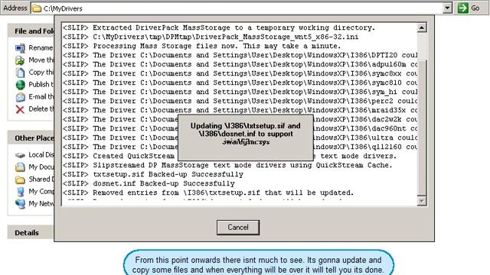
Task: Click the Publish to Web globe icon
Action: point(20,85)
